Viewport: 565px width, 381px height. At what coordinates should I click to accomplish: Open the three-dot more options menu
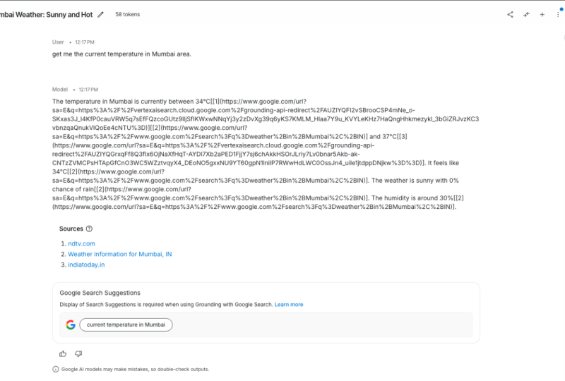pos(558,14)
